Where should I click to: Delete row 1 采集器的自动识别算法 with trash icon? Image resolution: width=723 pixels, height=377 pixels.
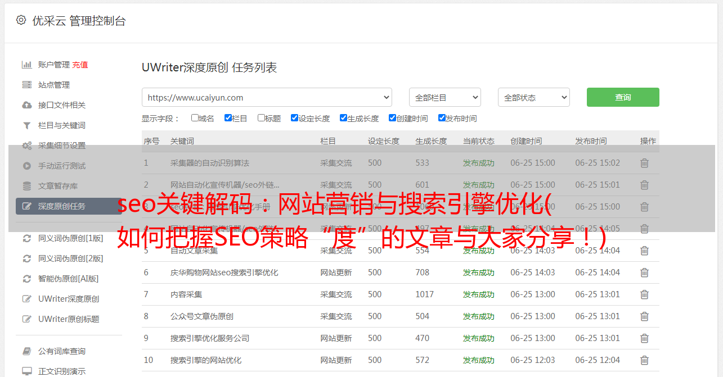(x=644, y=163)
